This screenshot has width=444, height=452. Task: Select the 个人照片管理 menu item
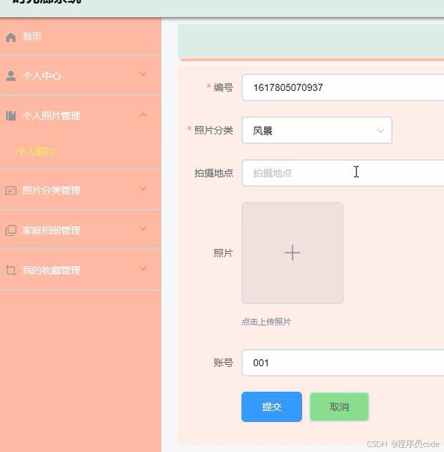(x=80, y=116)
